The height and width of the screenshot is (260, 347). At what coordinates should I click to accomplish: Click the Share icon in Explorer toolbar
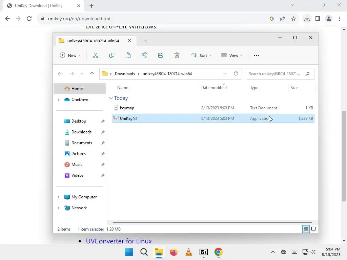point(161,55)
